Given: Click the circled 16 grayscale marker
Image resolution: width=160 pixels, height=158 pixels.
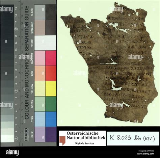Looking at the screenshot, I should click(x=16, y=29).
